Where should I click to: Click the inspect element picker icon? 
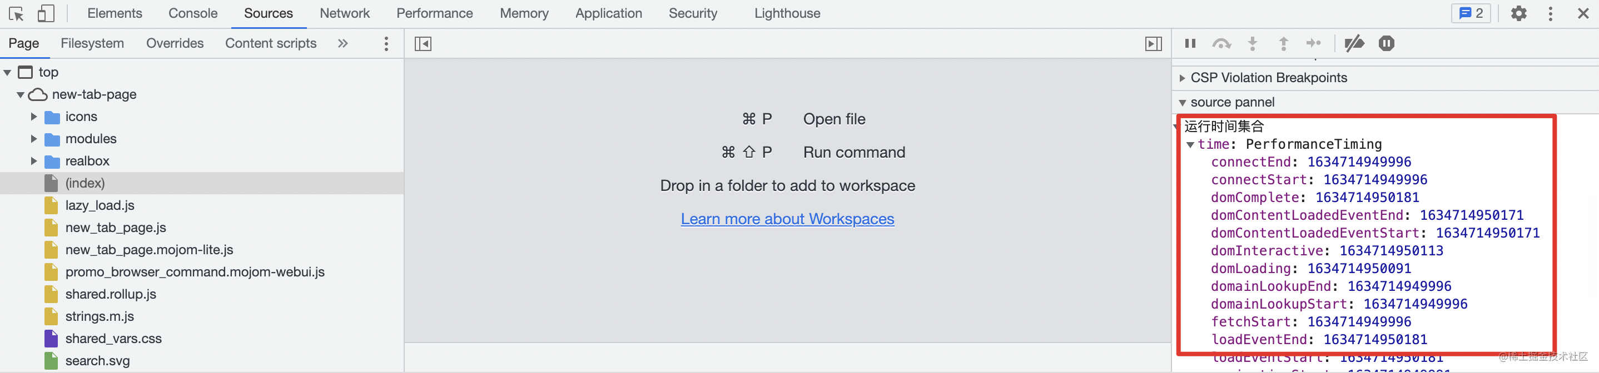pos(16,14)
